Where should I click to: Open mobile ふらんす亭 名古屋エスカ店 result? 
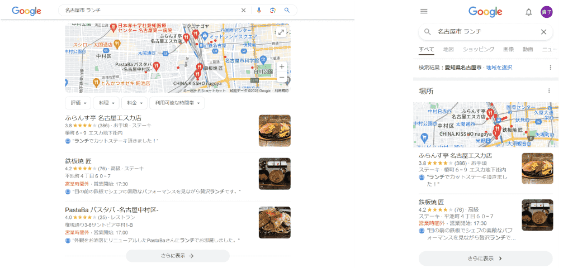click(455, 155)
